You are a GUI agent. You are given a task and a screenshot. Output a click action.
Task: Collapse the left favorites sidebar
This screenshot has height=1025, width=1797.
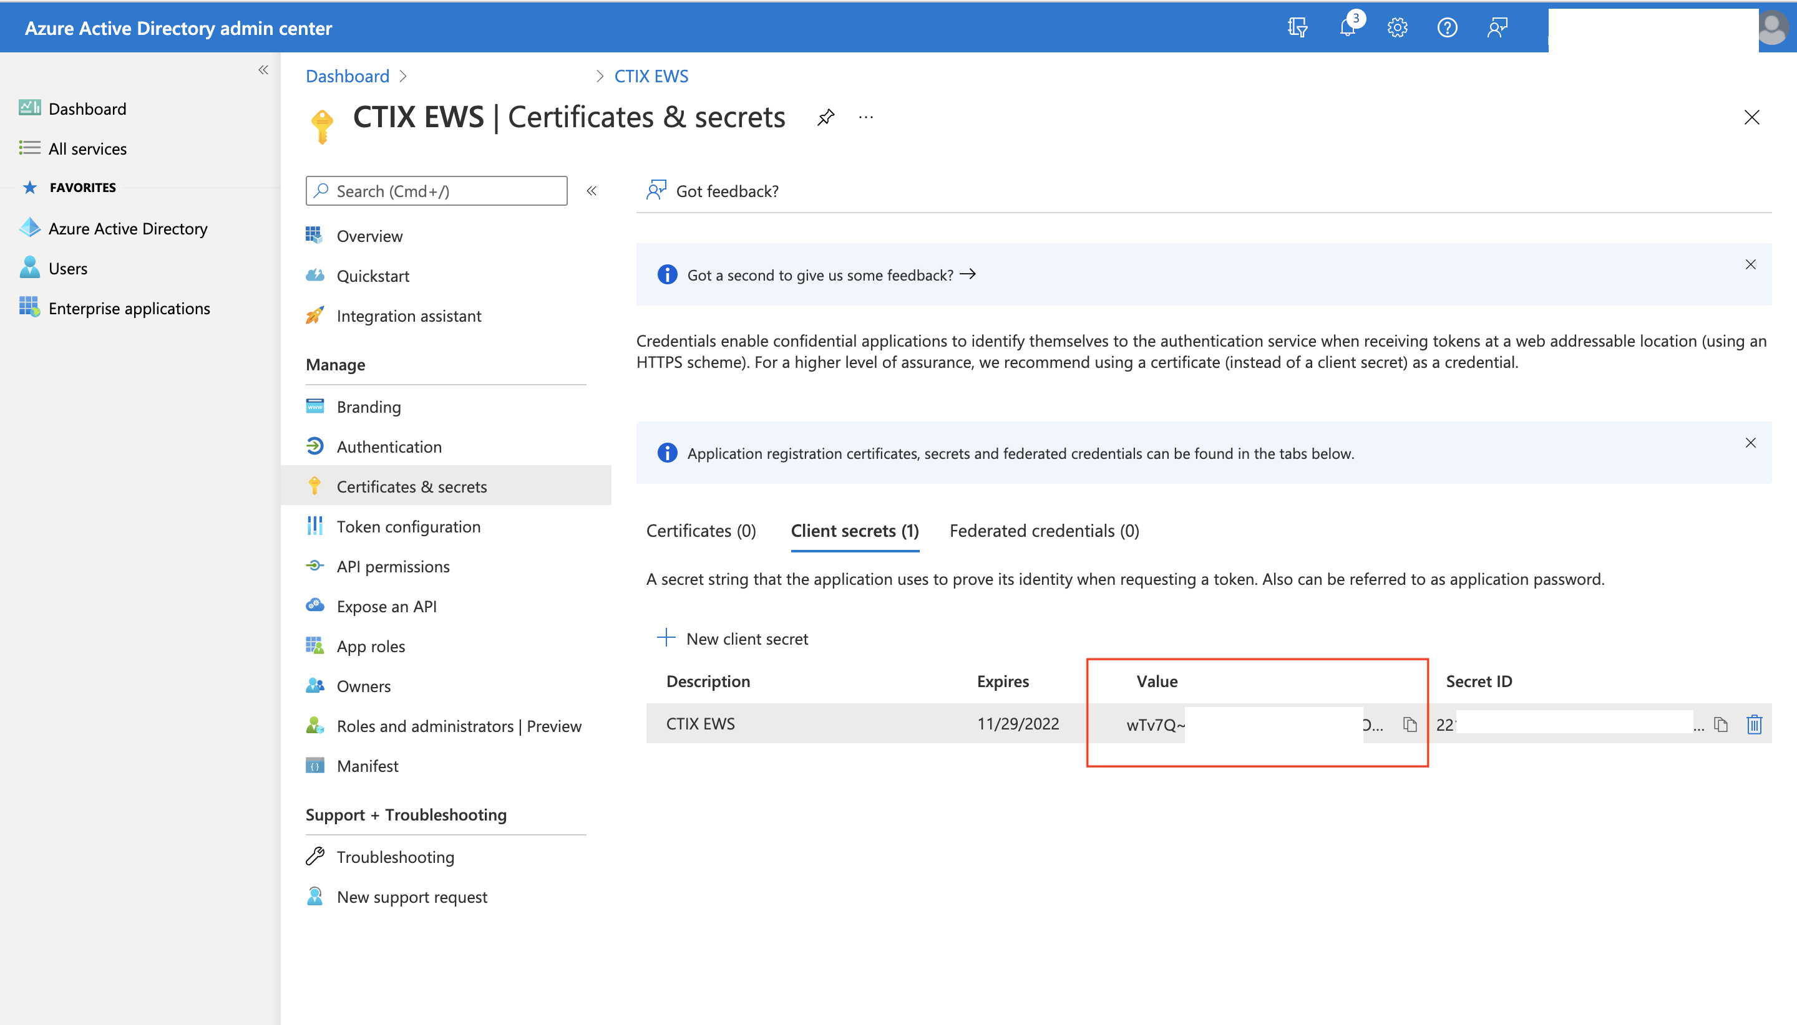click(263, 70)
